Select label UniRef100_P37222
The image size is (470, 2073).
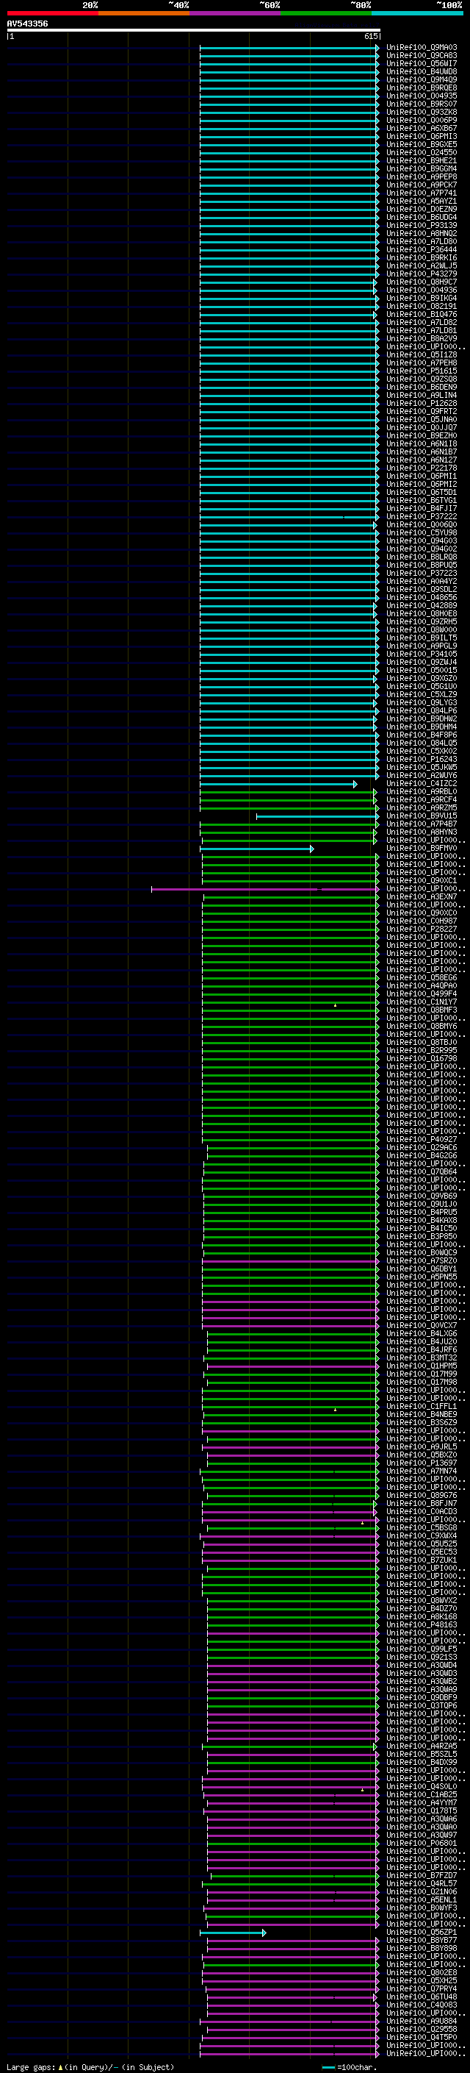point(422,517)
